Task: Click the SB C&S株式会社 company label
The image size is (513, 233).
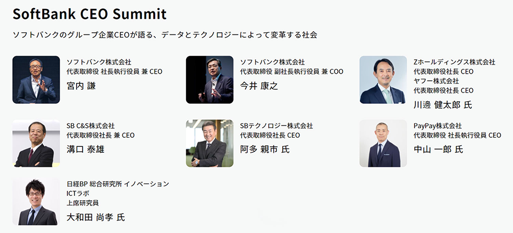Action: (91, 126)
